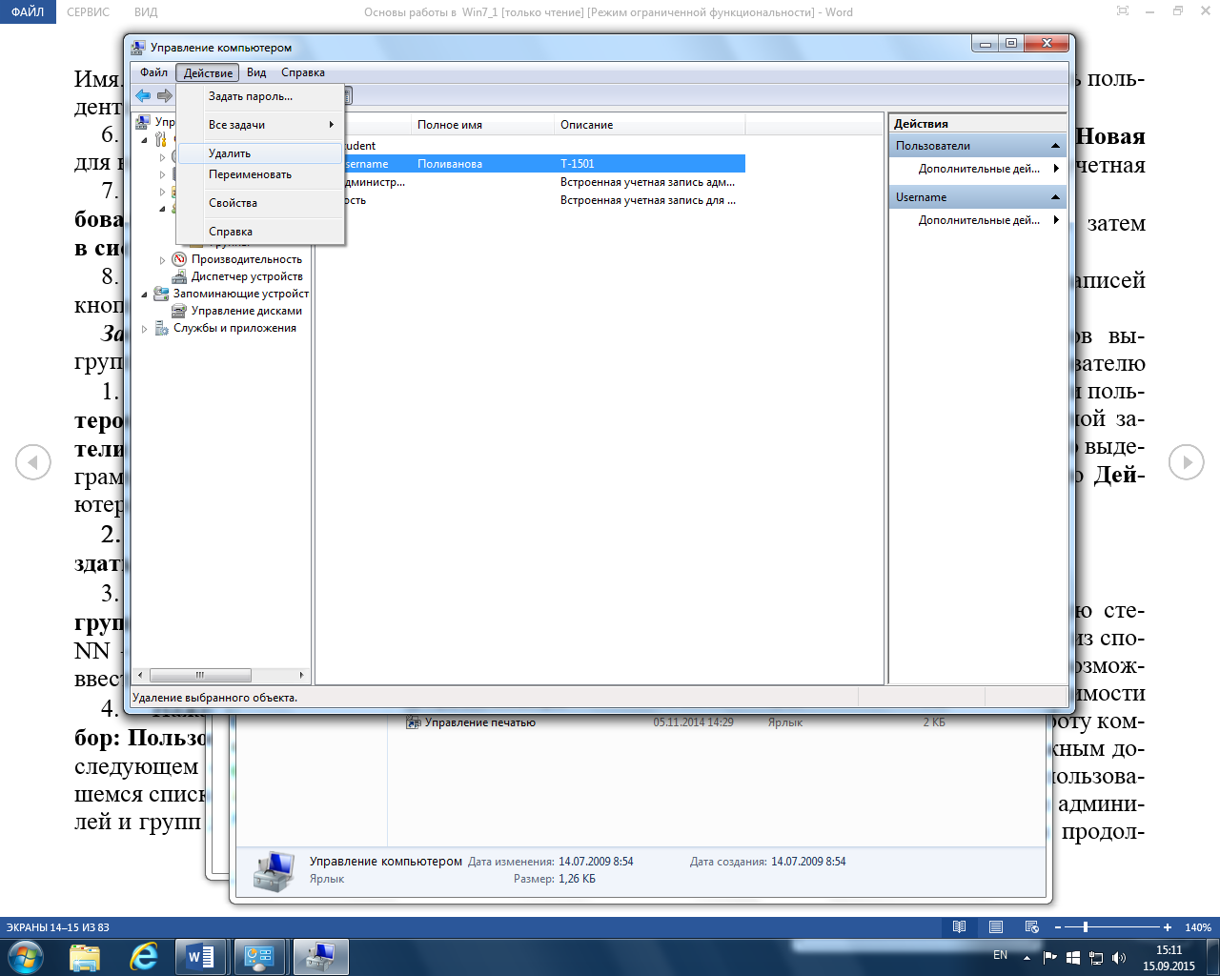The width and height of the screenshot is (1220, 976).
Task: Click zoom in plus in Word status bar
Action: tap(1168, 927)
